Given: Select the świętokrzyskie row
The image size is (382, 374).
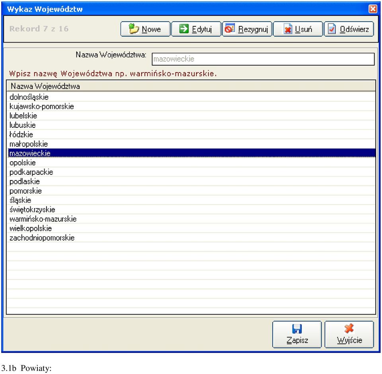Looking at the screenshot, I should pyautogui.click(x=191, y=210).
